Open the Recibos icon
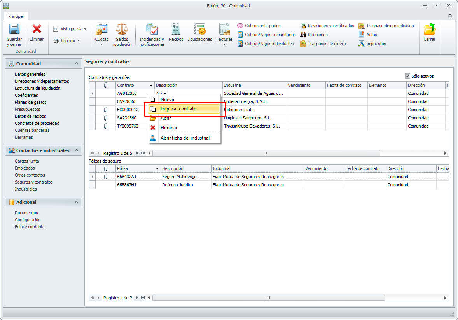 pos(176,29)
